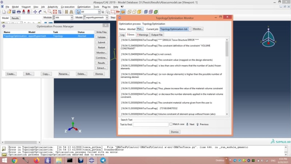Select the TopologyOptimization row in process table
The image size is (291, 164).
coord(48,36)
